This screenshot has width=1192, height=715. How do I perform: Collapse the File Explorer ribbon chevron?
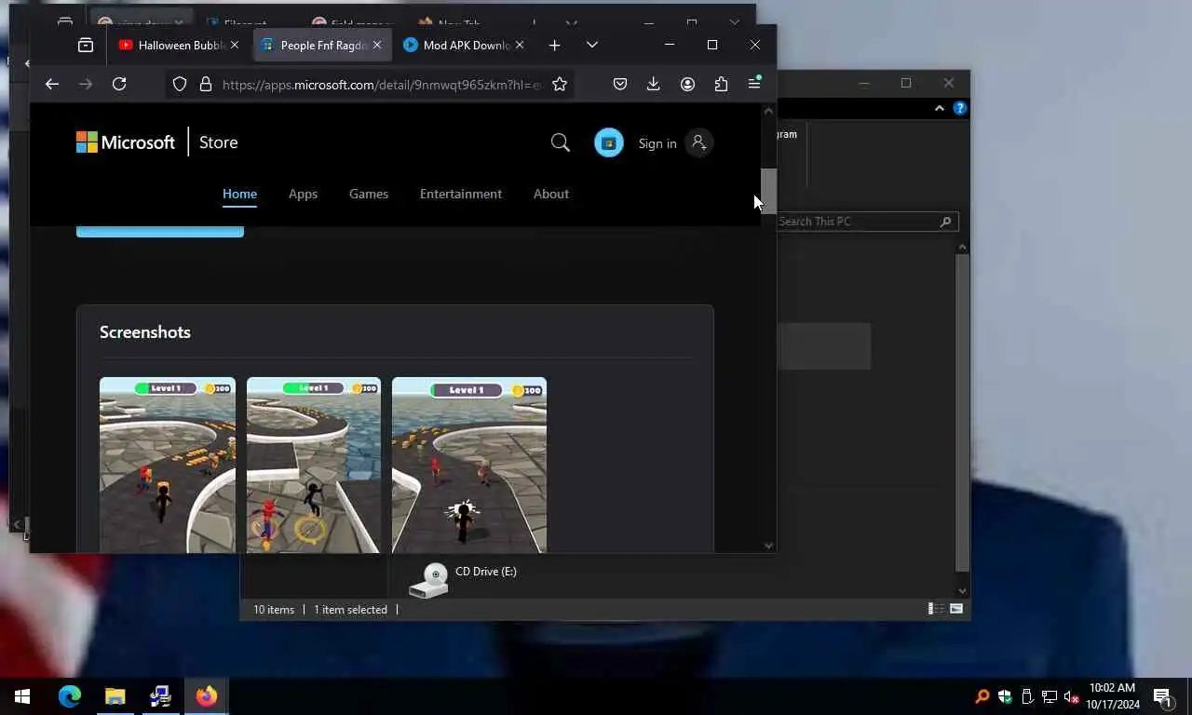[x=939, y=109]
